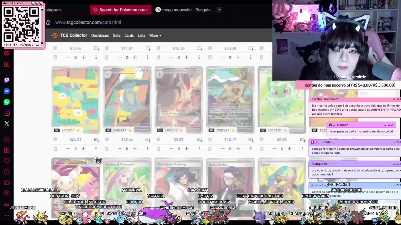The image size is (401, 225).
Task: Tick the checkbox beside the $9.59 price
Action: [158, 139]
